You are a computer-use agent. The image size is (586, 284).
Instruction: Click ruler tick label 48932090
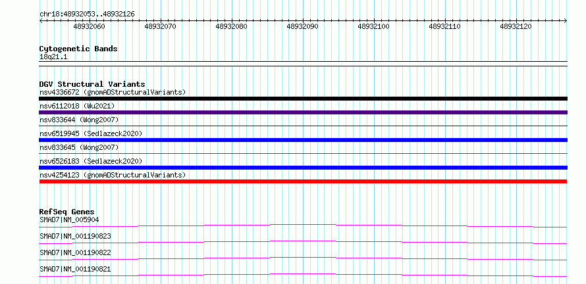point(303,26)
